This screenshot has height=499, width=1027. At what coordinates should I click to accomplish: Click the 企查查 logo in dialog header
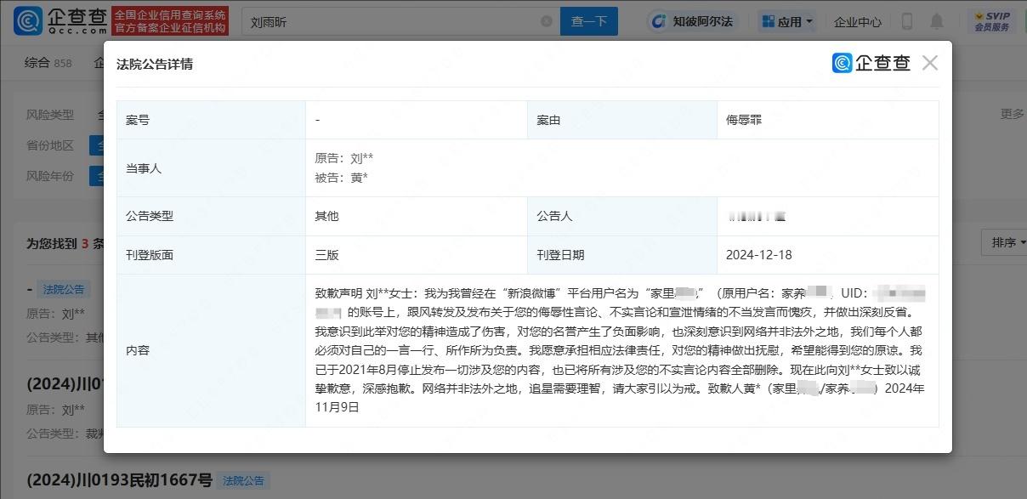(x=871, y=63)
